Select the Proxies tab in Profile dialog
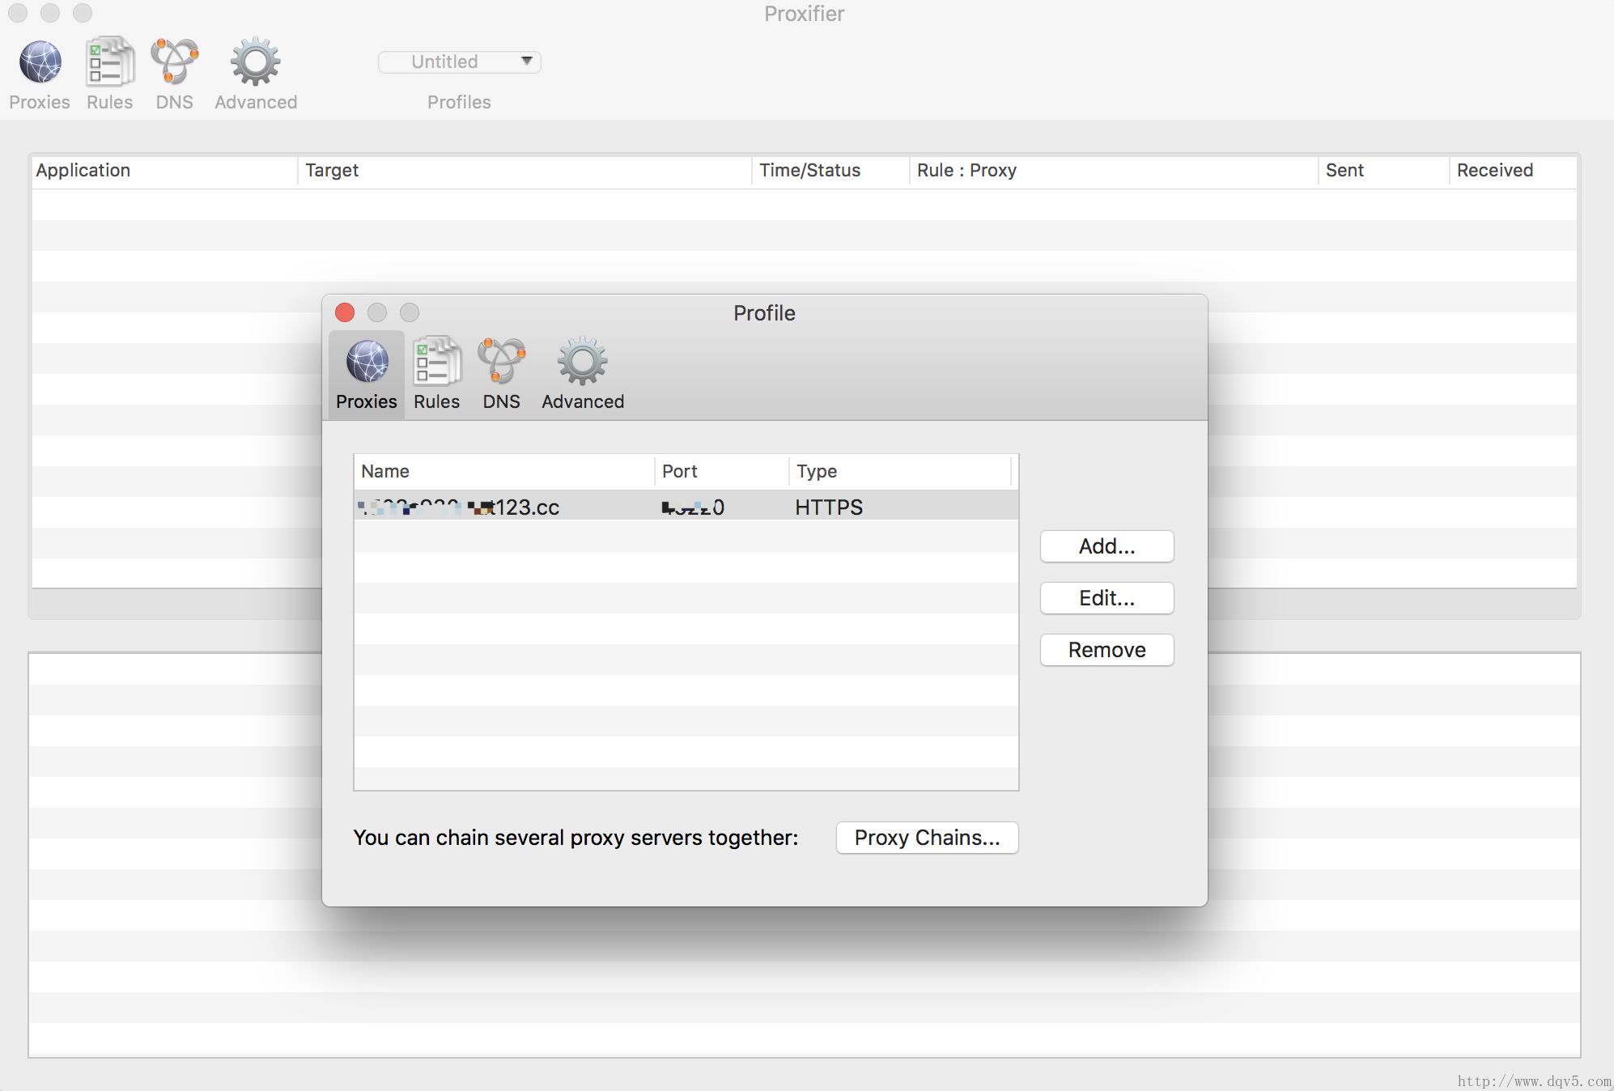The height and width of the screenshot is (1091, 1614). click(367, 375)
